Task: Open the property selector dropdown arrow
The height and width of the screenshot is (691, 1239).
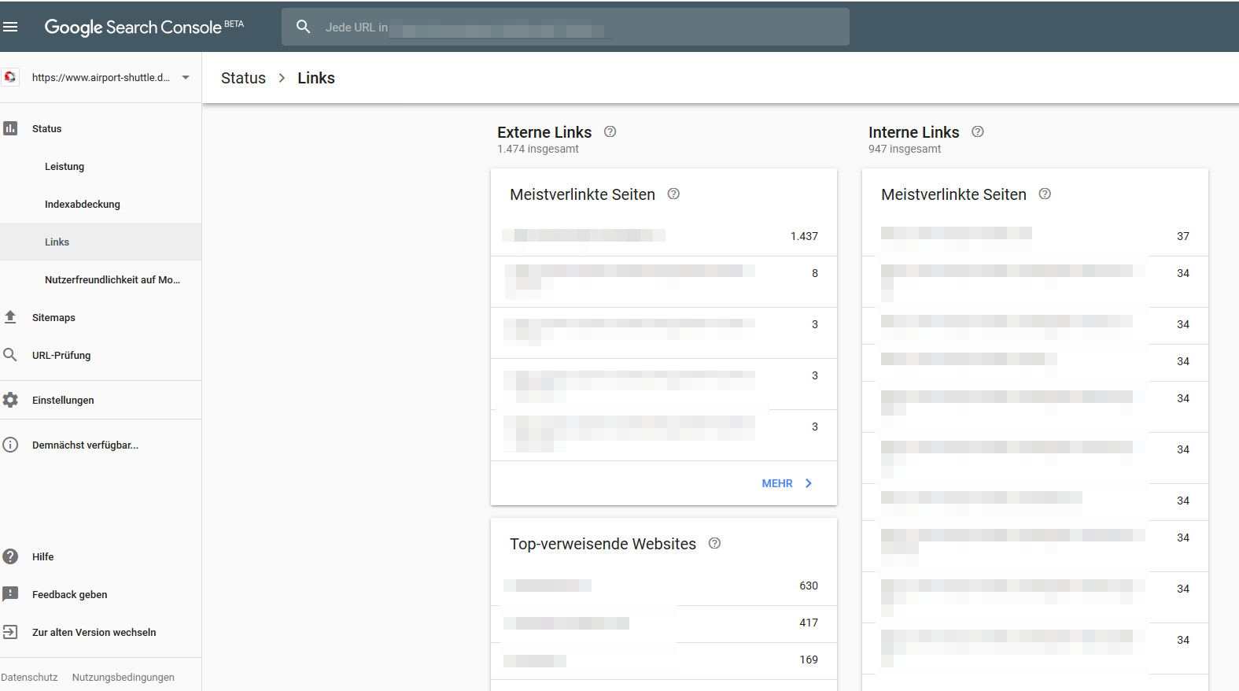Action: (186, 77)
